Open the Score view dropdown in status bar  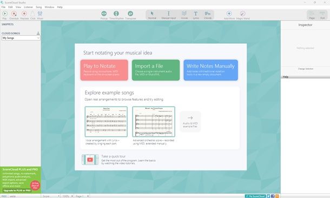pyautogui.click(x=51, y=196)
